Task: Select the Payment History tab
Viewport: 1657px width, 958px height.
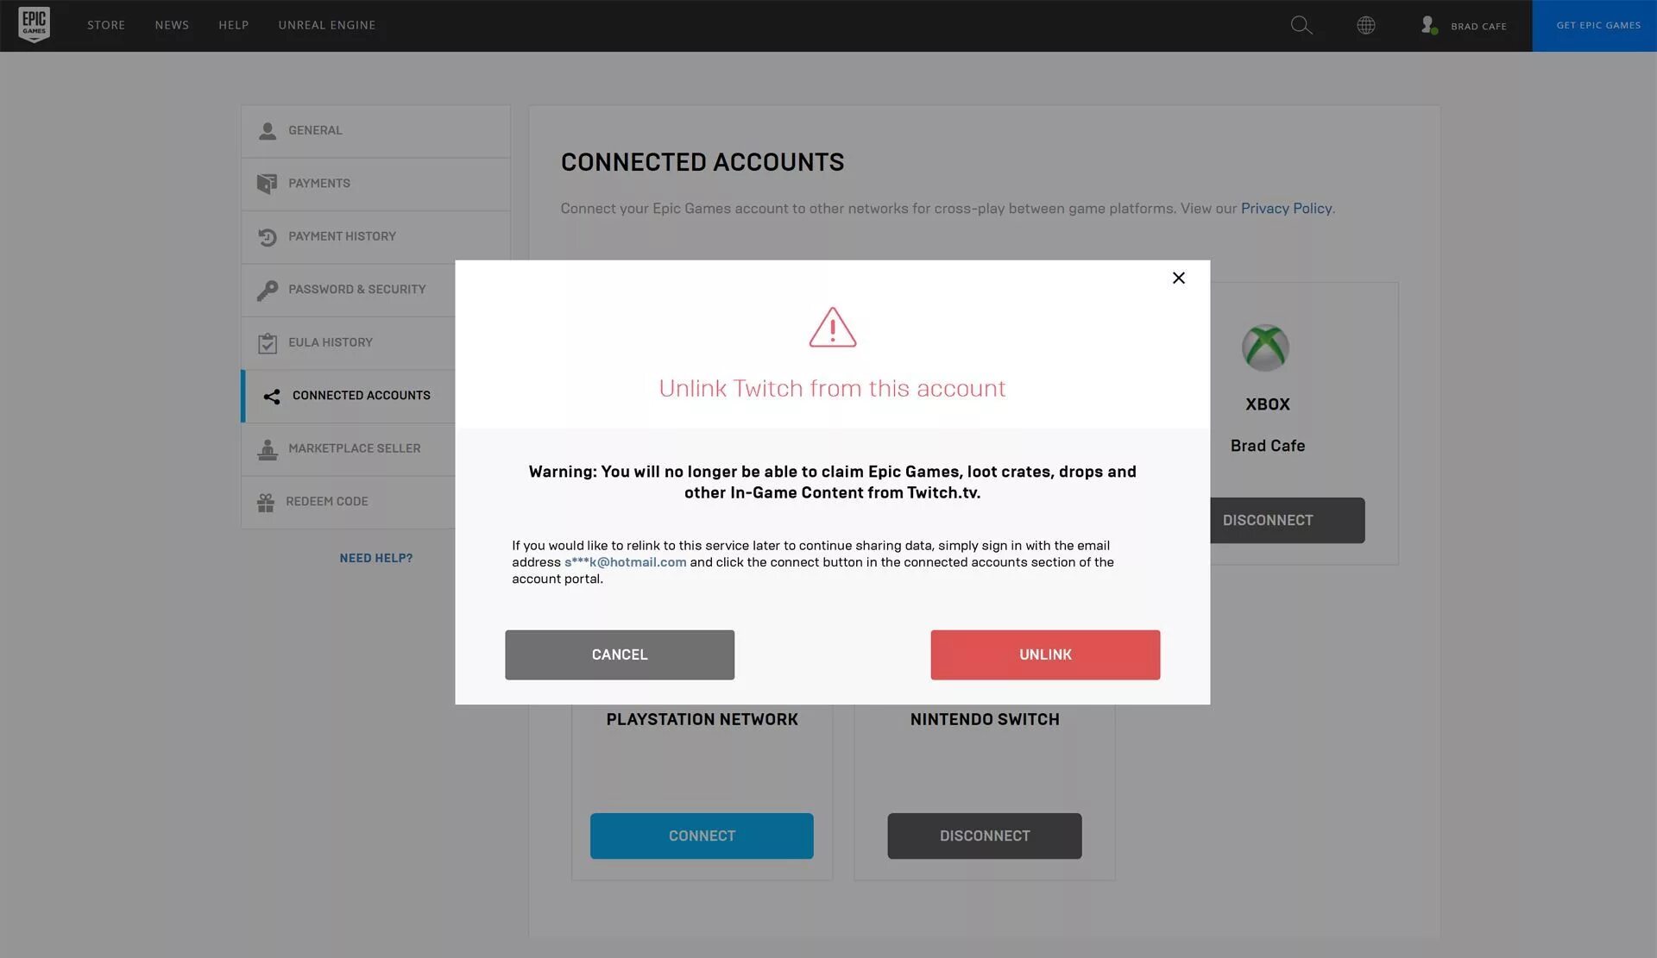Action: click(x=375, y=237)
